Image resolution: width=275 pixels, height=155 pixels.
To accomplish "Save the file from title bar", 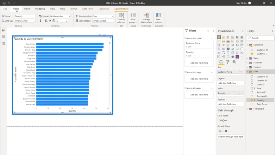I will point(4,3).
